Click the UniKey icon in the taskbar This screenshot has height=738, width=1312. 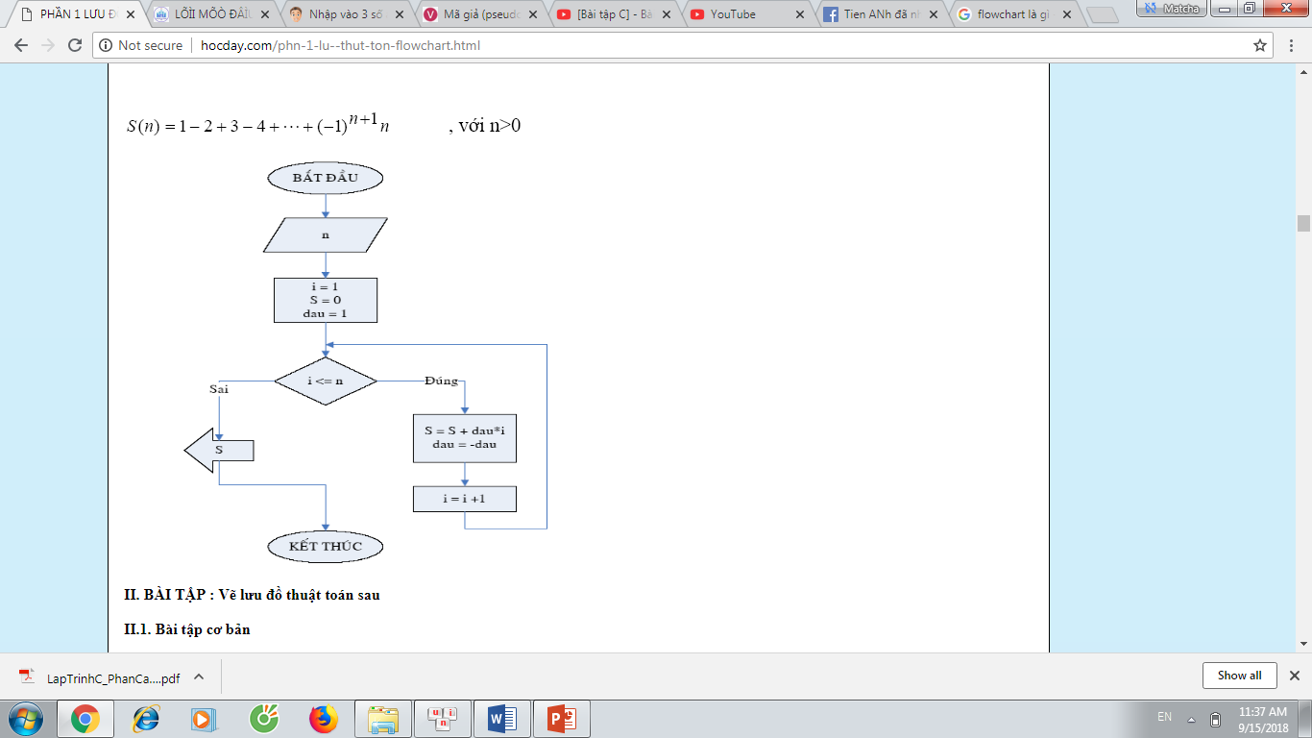click(443, 719)
